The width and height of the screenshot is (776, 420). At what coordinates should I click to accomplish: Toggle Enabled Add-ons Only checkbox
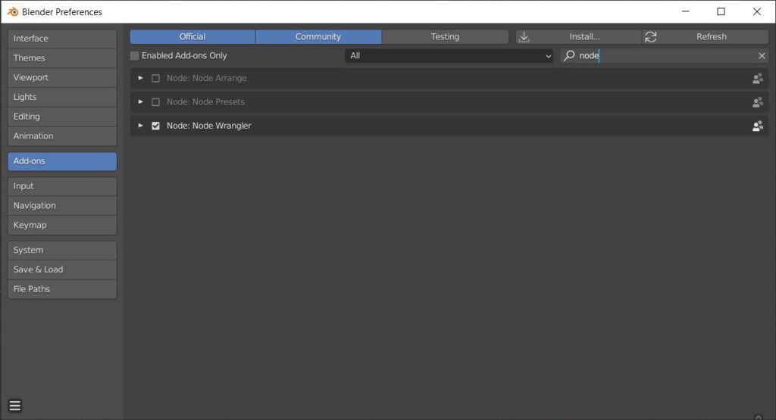pyautogui.click(x=135, y=56)
